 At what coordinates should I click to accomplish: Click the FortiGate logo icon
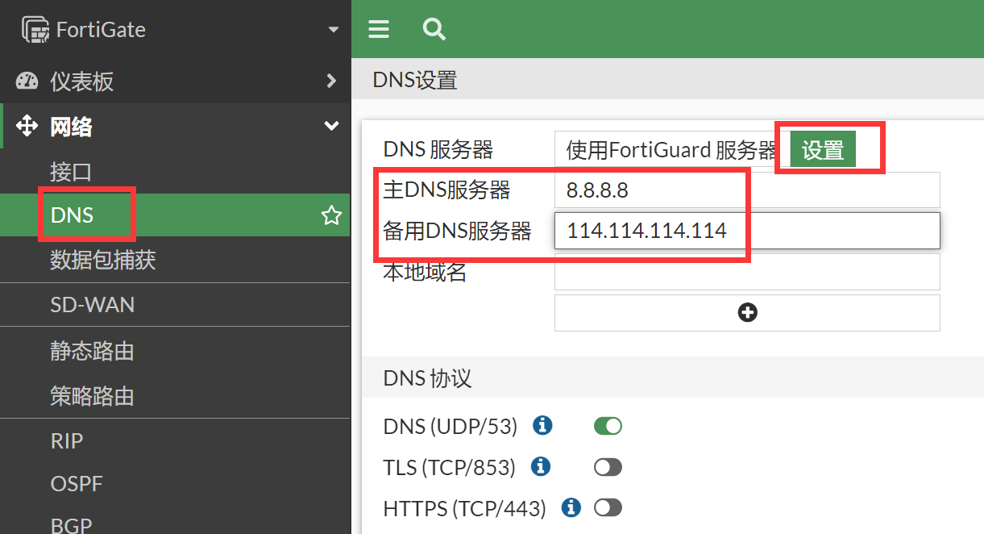35,30
